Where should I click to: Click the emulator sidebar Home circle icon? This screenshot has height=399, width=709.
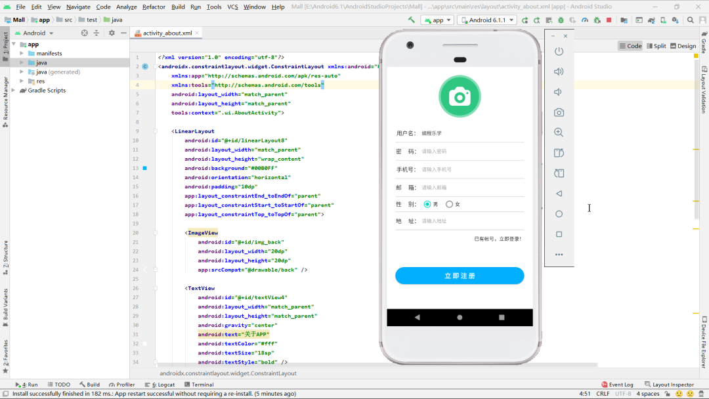point(559,214)
